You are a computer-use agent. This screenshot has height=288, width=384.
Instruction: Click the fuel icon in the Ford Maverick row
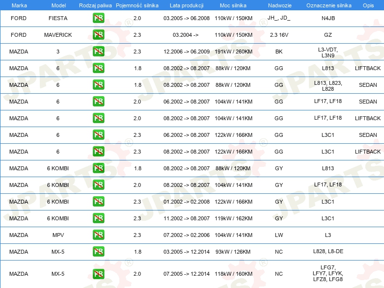click(98, 35)
